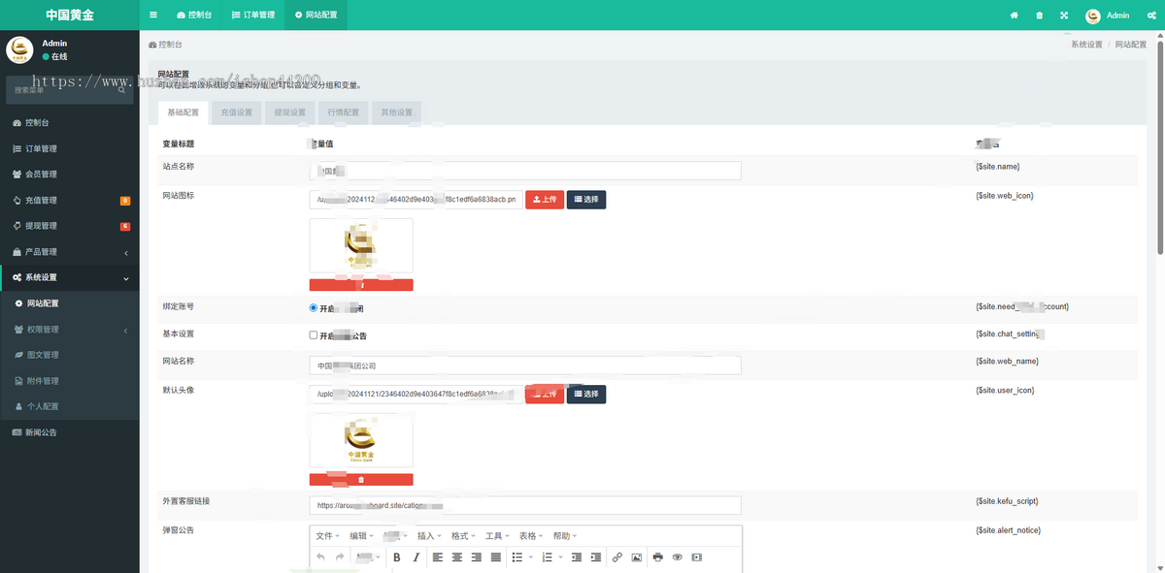Expand the 产品管理 sidebar menu
The width and height of the screenshot is (1165, 573).
point(69,252)
